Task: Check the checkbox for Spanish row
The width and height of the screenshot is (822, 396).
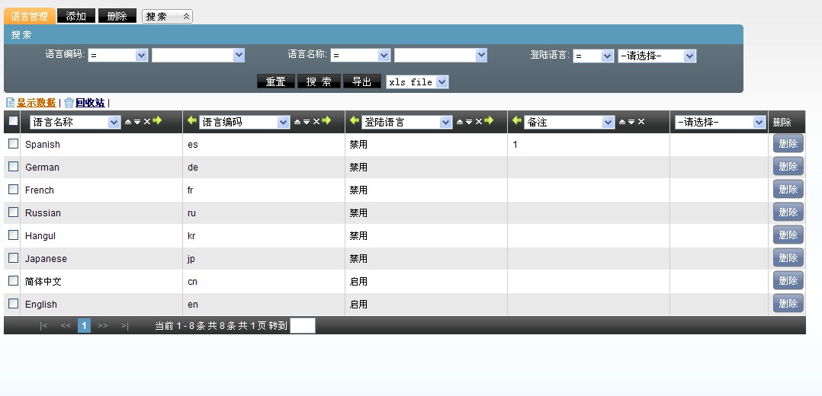Action: [13, 144]
